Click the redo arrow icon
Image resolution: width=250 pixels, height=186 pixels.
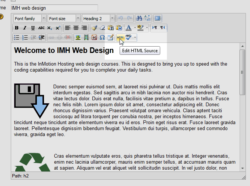[x=129, y=18]
